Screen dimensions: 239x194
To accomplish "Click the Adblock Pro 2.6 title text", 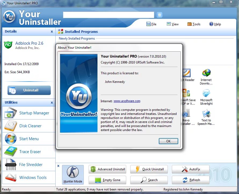I will (x=29, y=43).
